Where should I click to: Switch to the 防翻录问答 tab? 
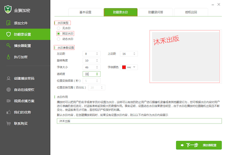pyautogui.click(x=156, y=12)
